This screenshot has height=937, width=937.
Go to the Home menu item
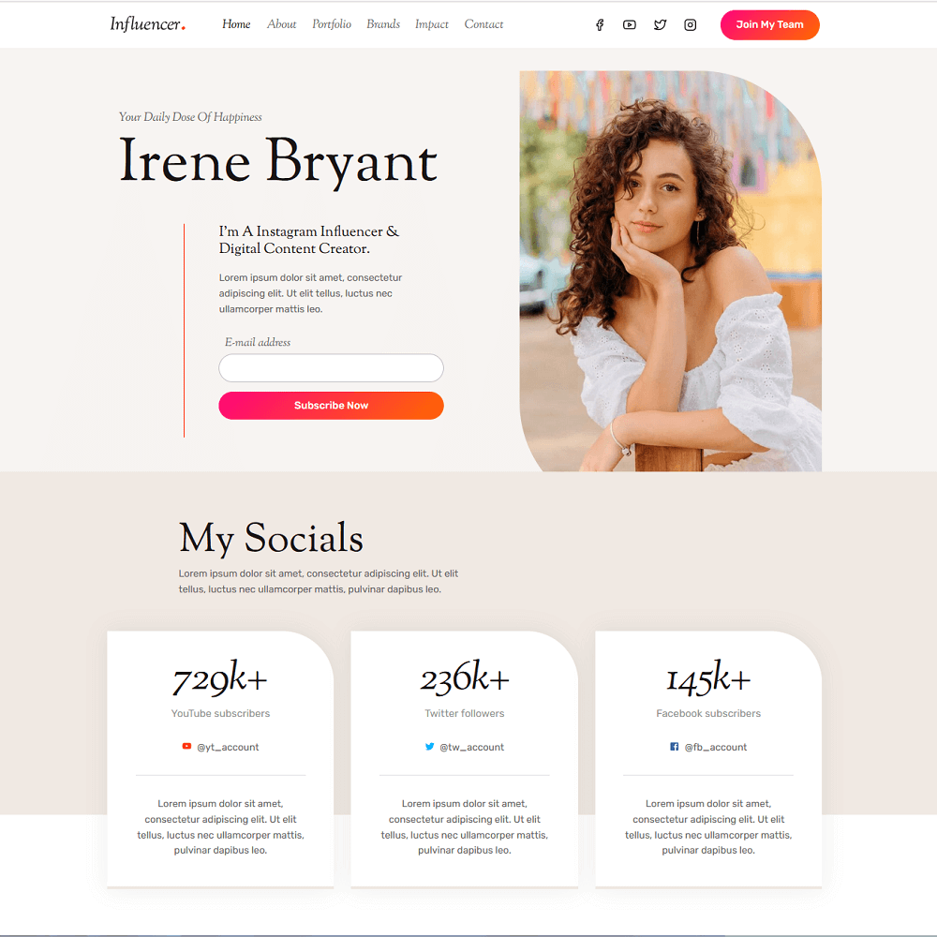[x=236, y=24]
